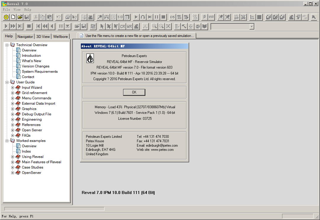Select the Debug Output File entry
The width and height of the screenshot is (320, 220).
tap(36, 114)
